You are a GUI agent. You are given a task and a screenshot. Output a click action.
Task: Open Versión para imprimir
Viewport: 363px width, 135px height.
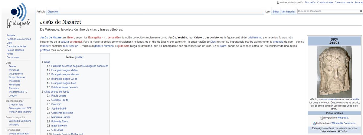pos(20,112)
